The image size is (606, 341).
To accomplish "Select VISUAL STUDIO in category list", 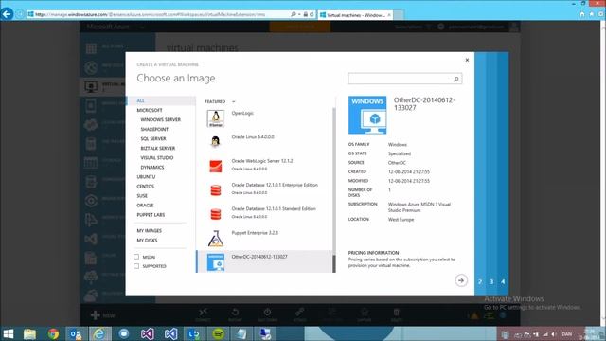I will coord(157,158).
